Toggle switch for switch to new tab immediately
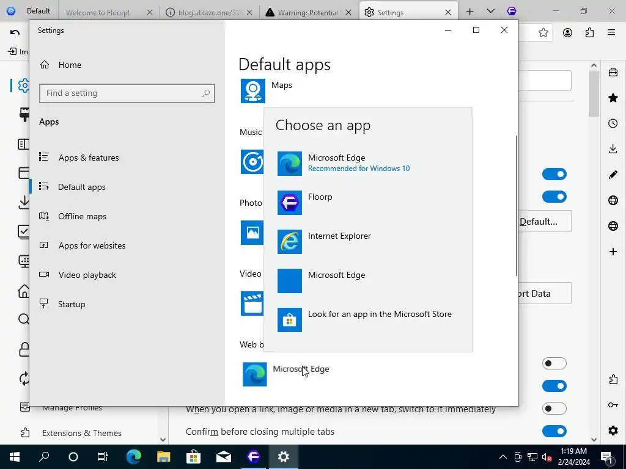 click(x=554, y=409)
